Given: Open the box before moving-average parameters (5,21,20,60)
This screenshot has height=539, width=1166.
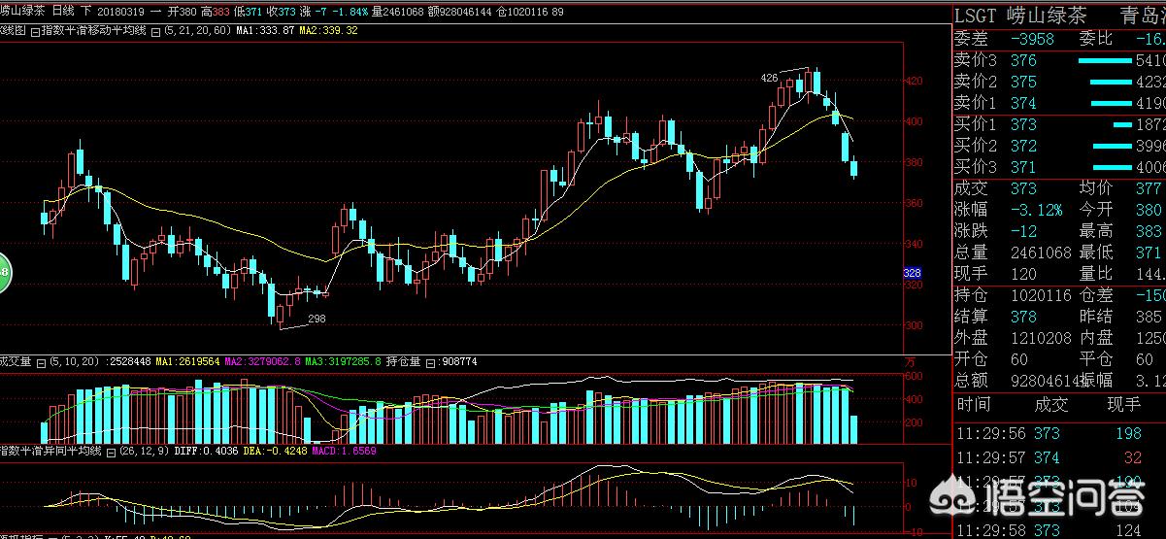Looking at the screenshot, I should pos(155,31).
